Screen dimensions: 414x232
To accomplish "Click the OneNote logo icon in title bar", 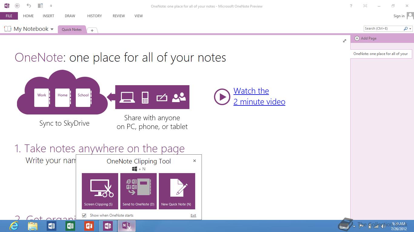I will tap(7, 6).
